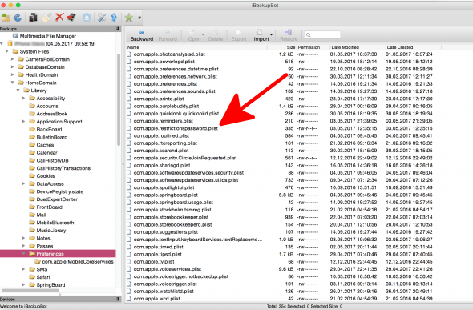
Task: Select com.apple.tv.plist file
Action: (154, 261)
